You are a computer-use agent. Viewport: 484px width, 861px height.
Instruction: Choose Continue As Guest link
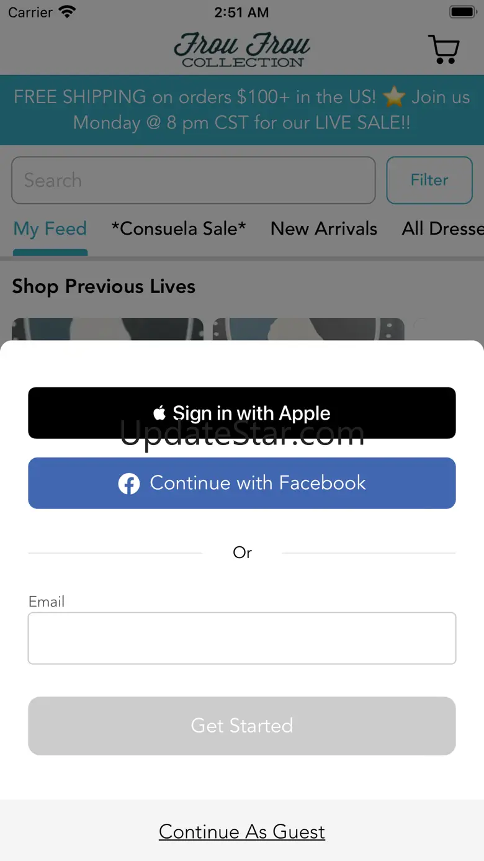tap(242, 832)
